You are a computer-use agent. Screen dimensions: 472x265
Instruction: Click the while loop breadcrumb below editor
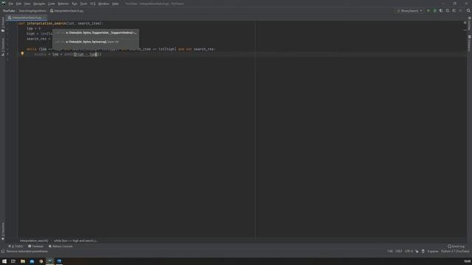75,241
